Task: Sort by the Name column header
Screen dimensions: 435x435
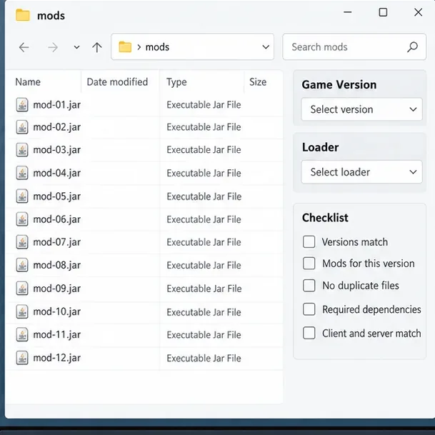Action: point(28,82)
